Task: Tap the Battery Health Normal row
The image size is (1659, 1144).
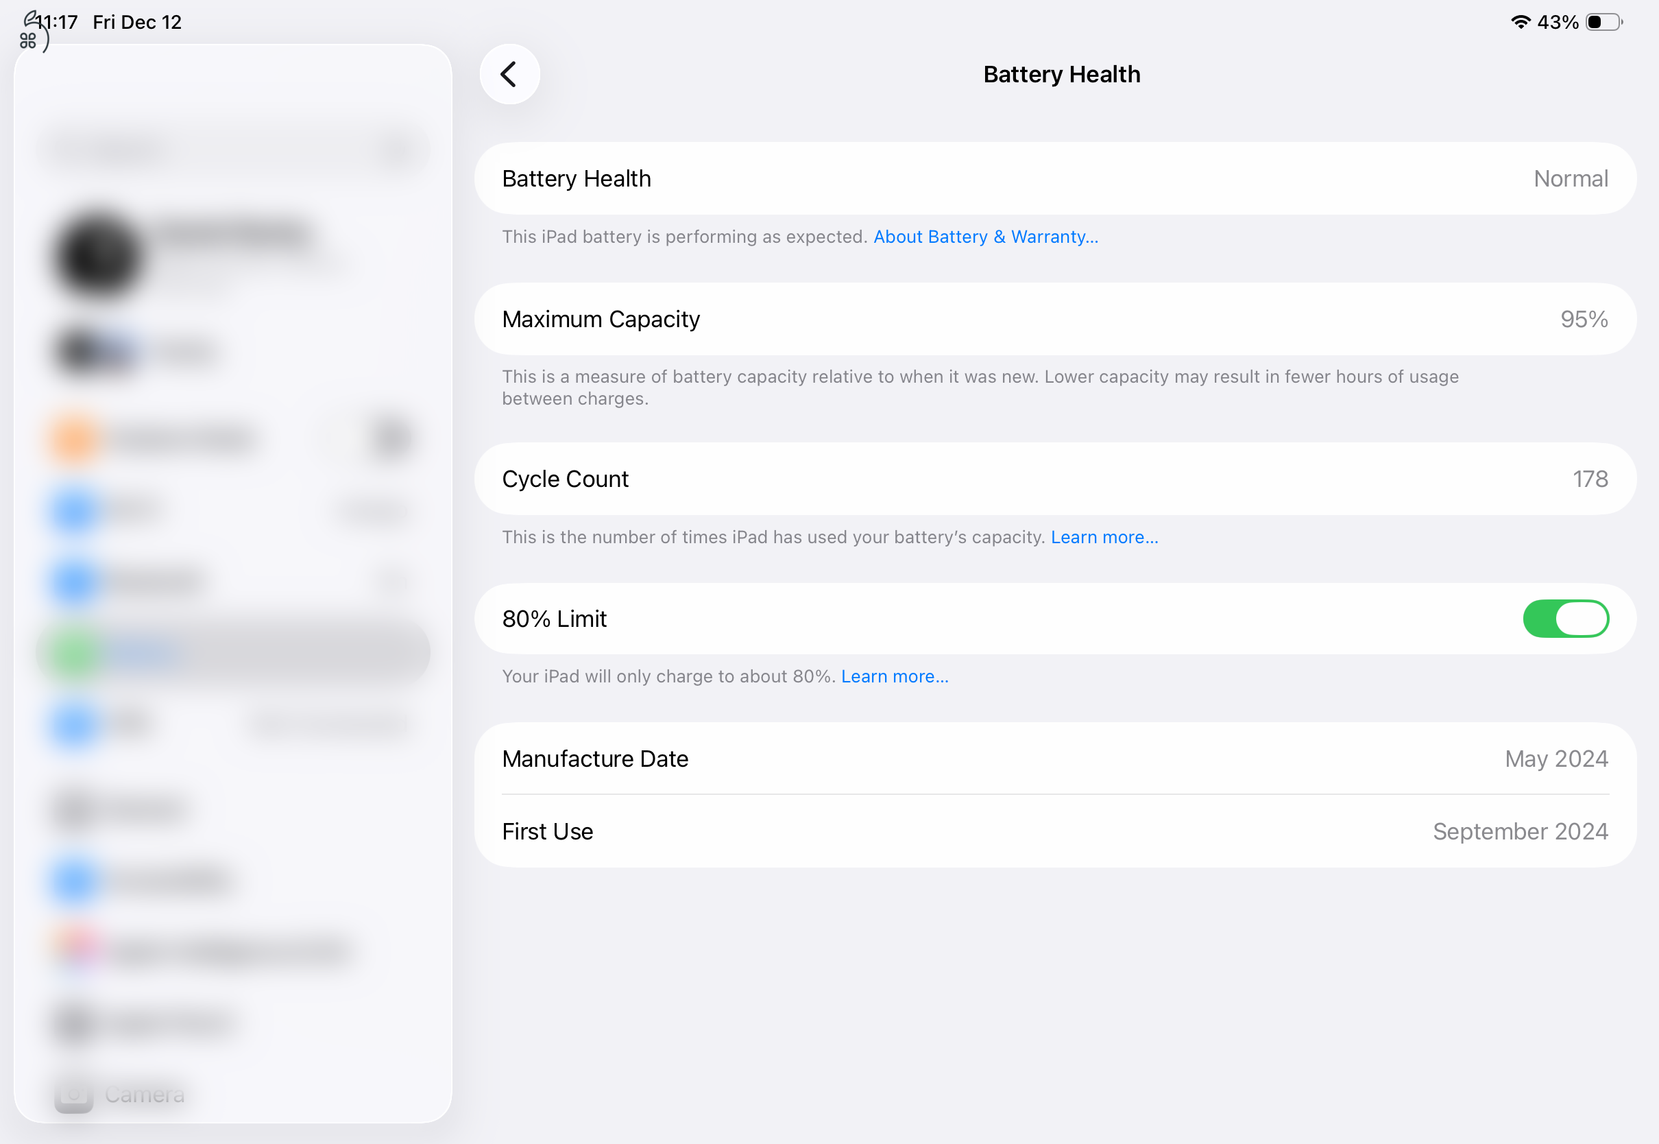Action: point(1054,178)
